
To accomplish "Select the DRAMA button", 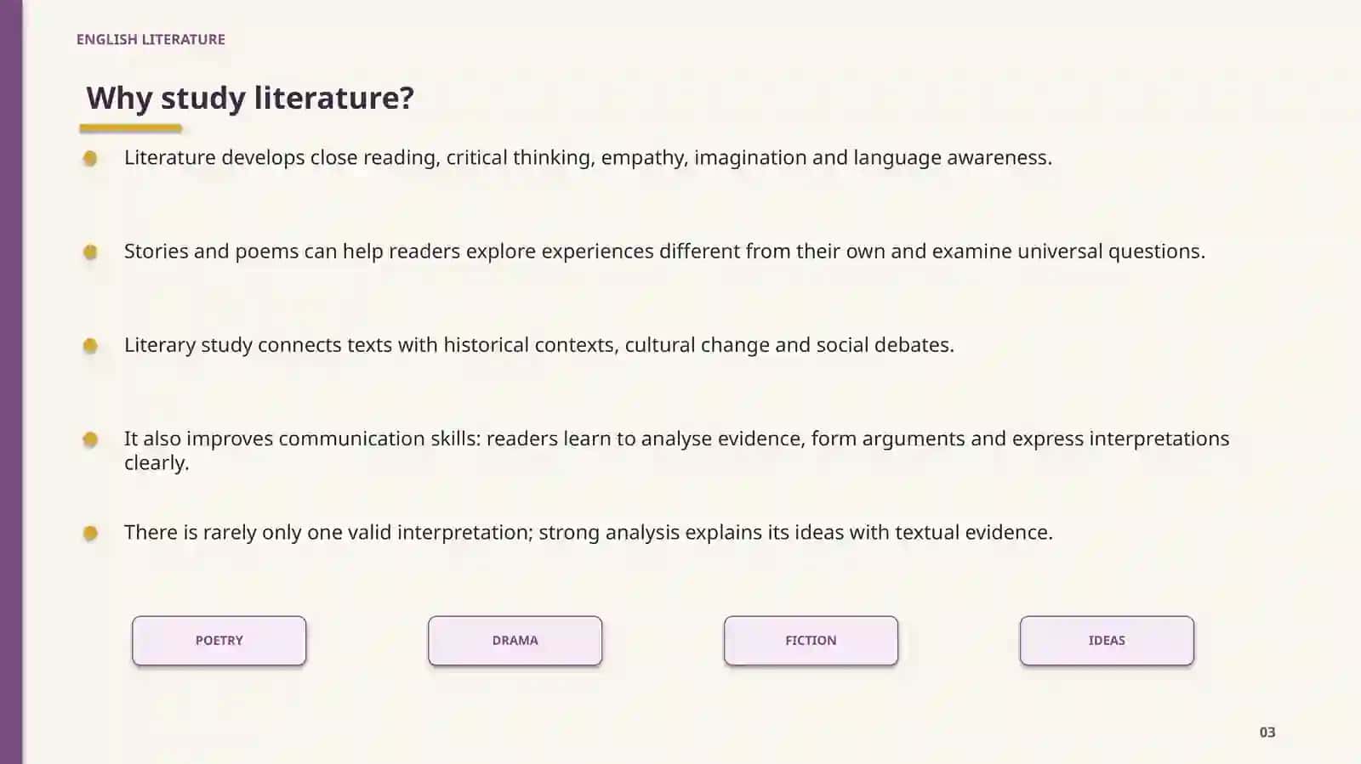I will click(x=515, y=641).
